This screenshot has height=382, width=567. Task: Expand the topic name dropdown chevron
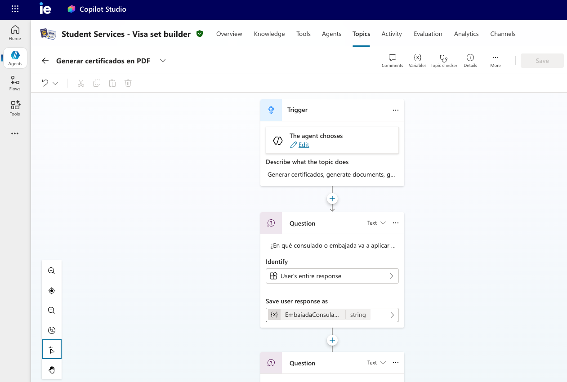click(163, 61)
